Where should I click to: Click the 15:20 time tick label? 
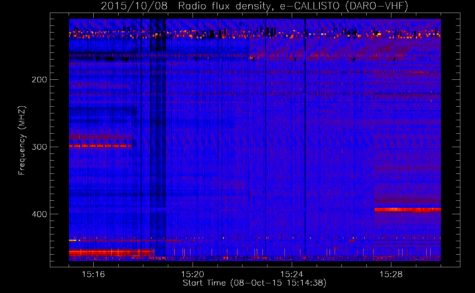click(193, 274)
